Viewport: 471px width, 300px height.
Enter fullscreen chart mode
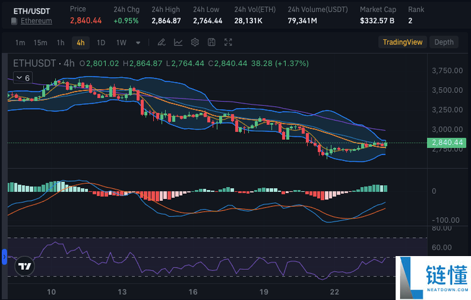pyautogui.click(x=229, y=43)
